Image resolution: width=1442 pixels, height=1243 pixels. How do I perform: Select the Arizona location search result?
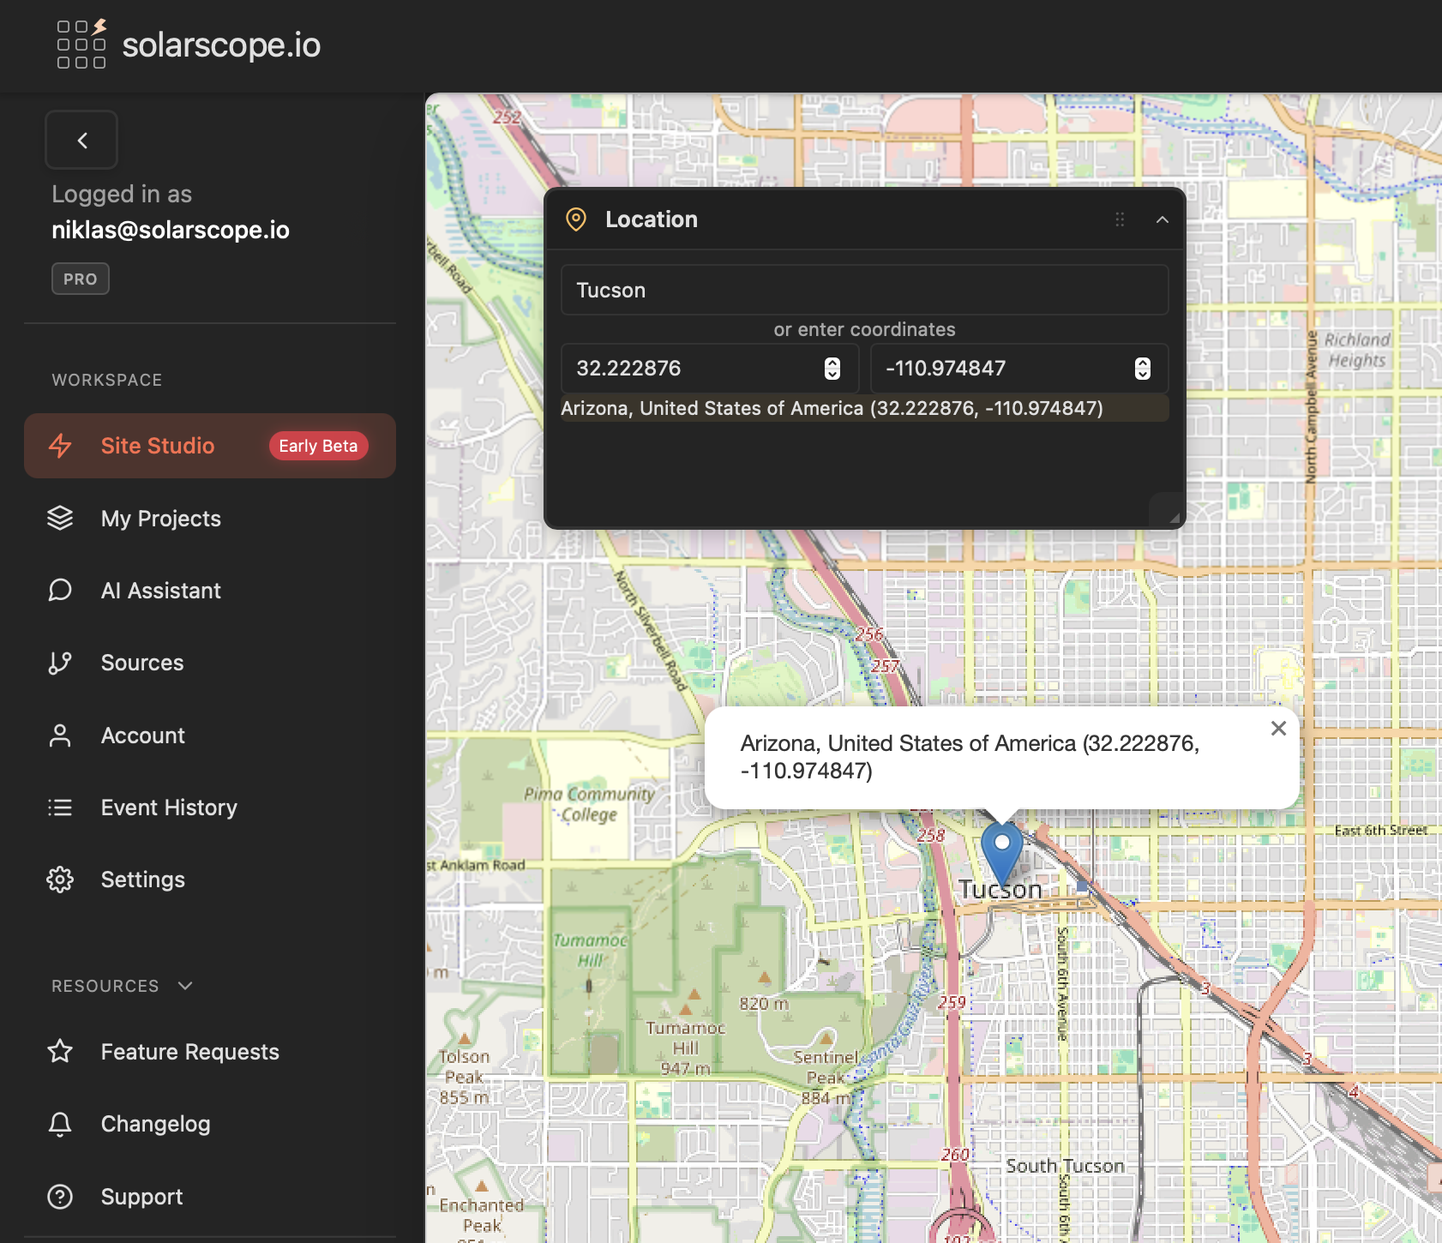(832, 408)
